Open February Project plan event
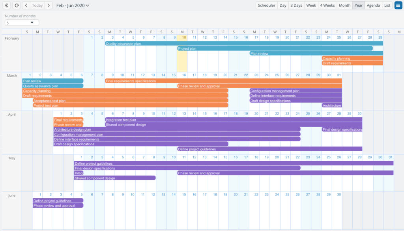This screenshot has height=231, width=404. point(275,49)
